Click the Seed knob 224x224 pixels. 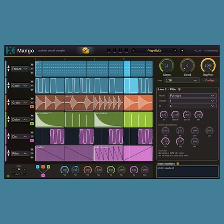tap(187, 65)
